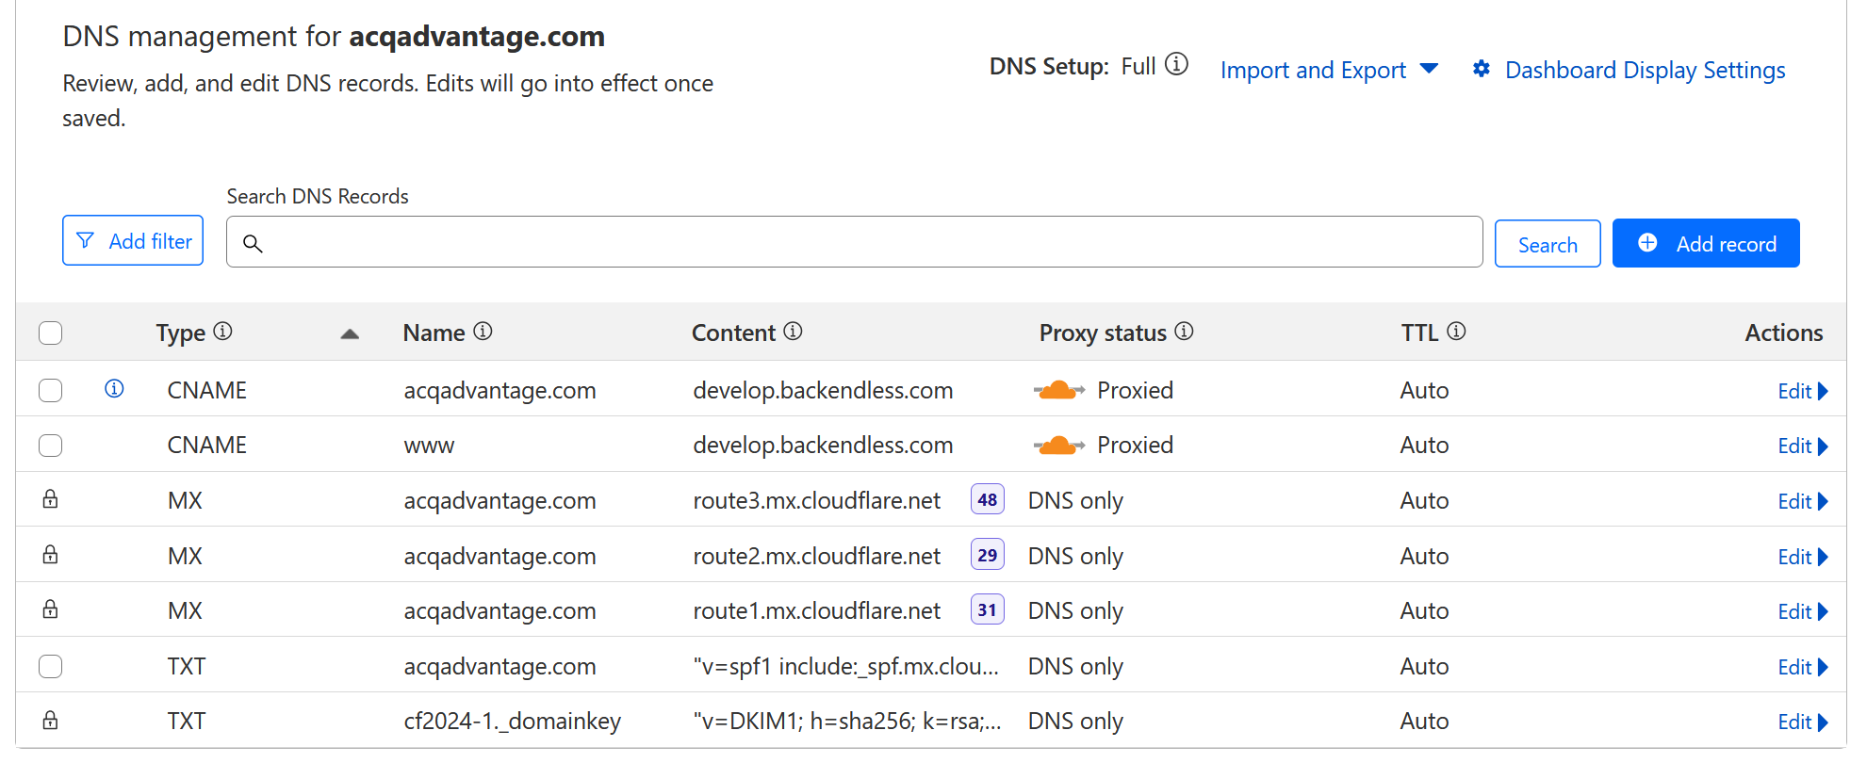
Task: Click priority badge 31 on route1 row
Action: click(987, 609)
